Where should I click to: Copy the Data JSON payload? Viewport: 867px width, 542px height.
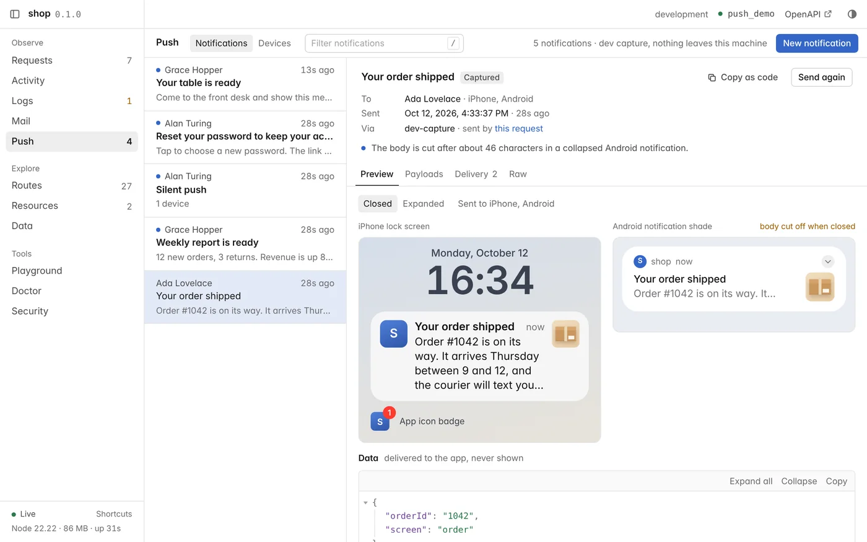pyautogui.click(x=836, y=481)
